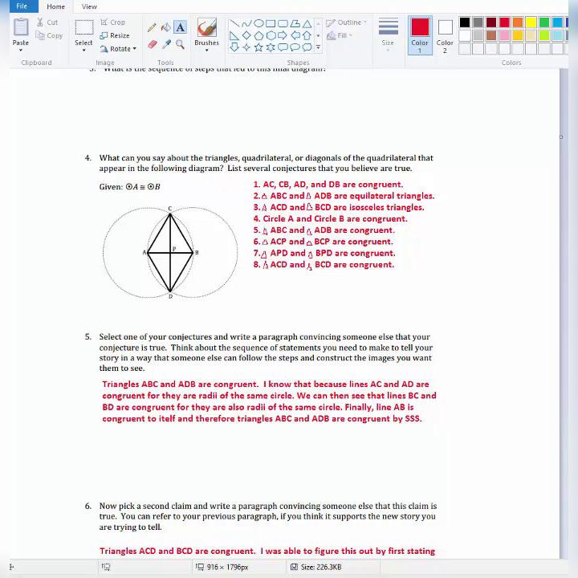Choose the Rounded rectangle shape
Image resolution: width=578 pixels, height=578 pixels.
[x=283, y=24]
